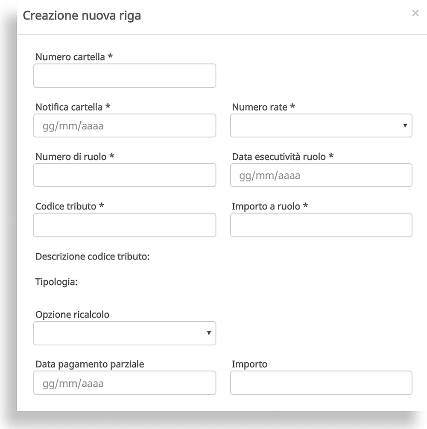Screen dimensions: 427x429
Task: Click the Descrizione codice tributo text
Action: pos(93,257)
